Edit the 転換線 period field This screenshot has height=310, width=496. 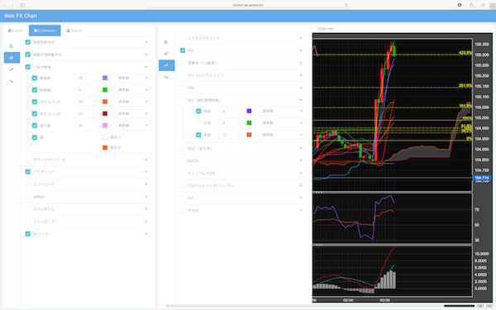(x=86, y=90)
